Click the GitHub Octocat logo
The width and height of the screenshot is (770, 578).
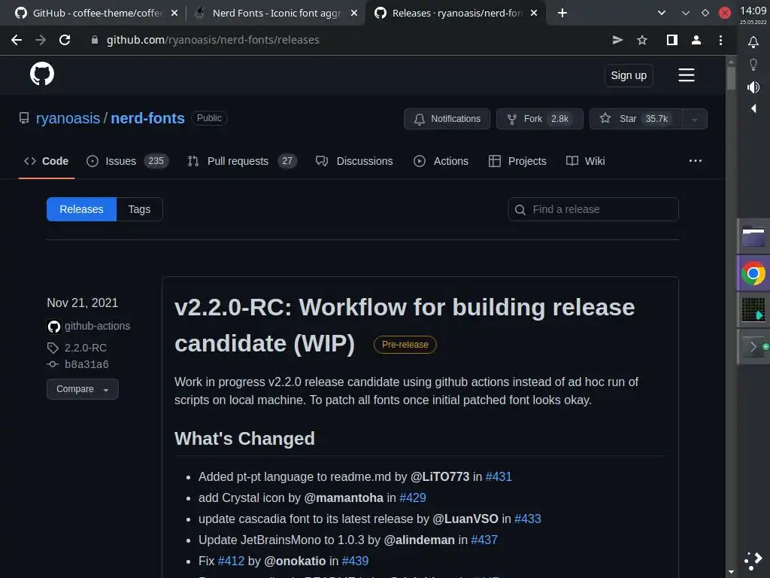click(x=42, y=75)
